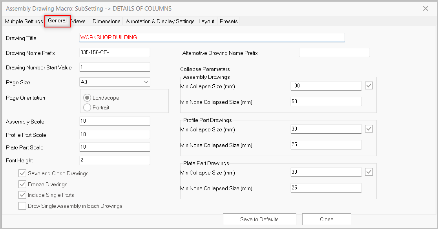The image size is (438, 229).
Task: Click the Drawing Title input field
Action: point(212,38)
